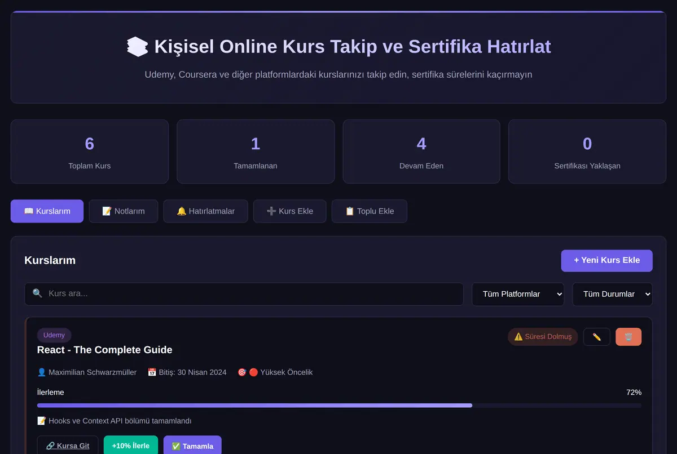
Task: Click the magnifier icon in search bar
Action: point(37,293)
